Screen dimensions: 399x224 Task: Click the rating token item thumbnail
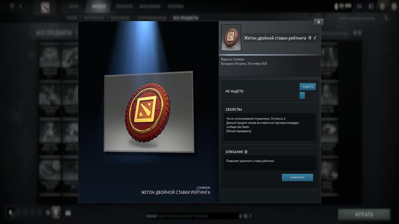click(231, 38)
